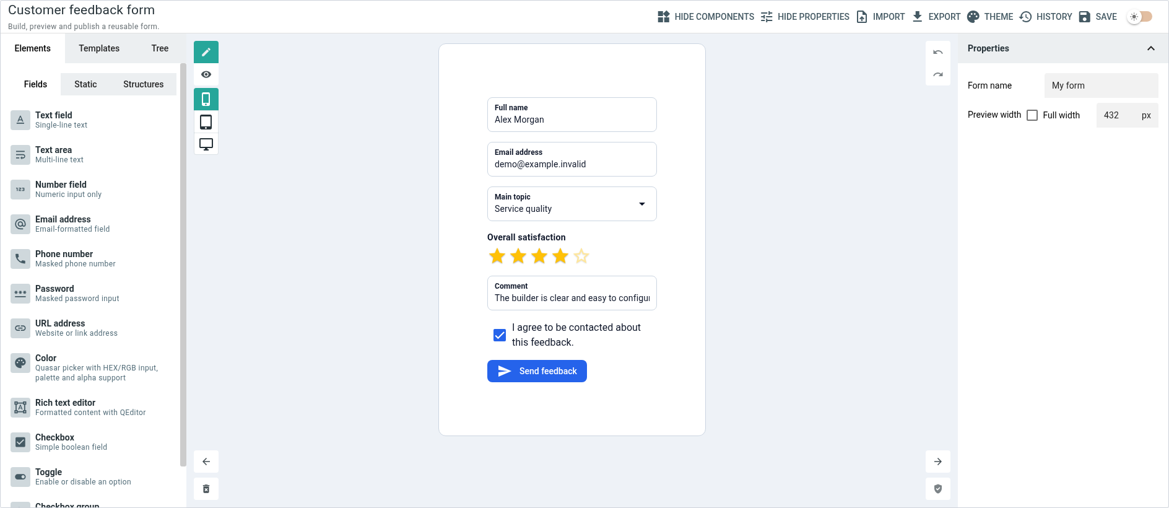
Task: Pick the Checkbox element icon
Action: (20, 442)
